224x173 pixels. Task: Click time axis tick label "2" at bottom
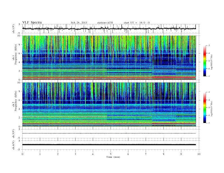[x=58, y=154]
